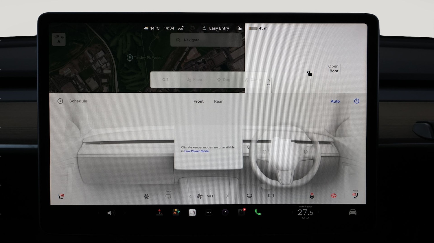This screenshot has height=243, width=434.
Task: Click the Navigate search field
Action: click(205, 40)
